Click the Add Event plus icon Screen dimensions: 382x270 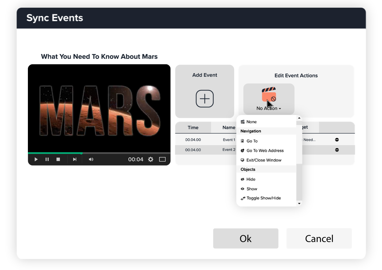(x=204, y=98)
